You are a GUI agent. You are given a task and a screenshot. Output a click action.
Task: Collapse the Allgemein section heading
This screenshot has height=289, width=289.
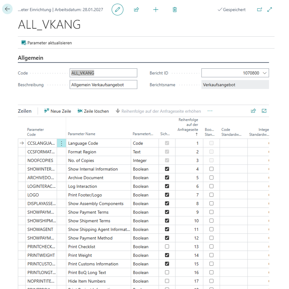pos(31,58)
